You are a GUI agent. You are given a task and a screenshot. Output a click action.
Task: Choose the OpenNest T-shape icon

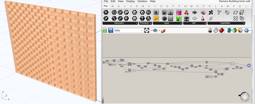tap(219, 12)
